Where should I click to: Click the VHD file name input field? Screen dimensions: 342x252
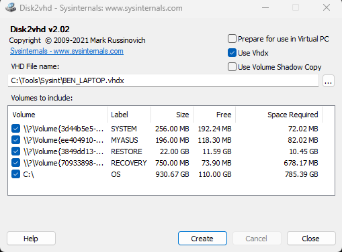coord(163,80)
